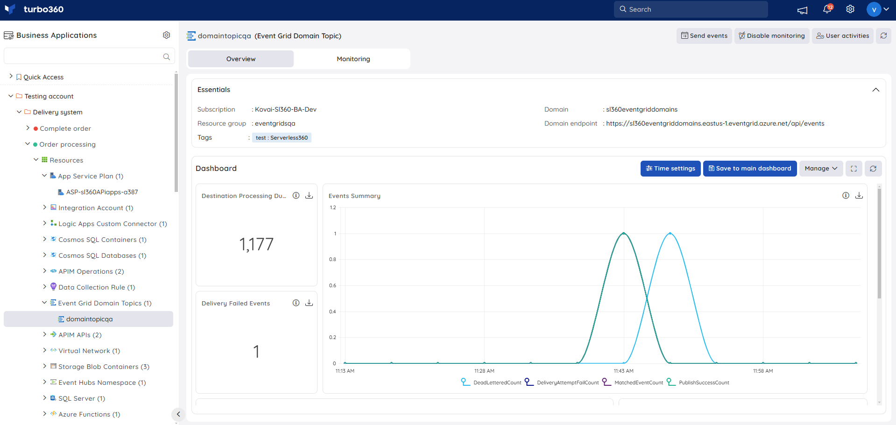Select Logic Apps Custom Connector (1)

pos(113,224)
